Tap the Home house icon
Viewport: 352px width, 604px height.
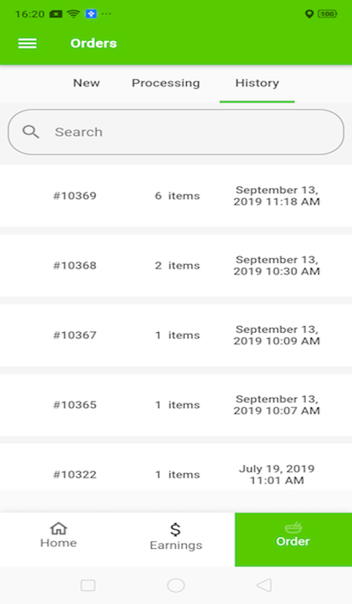tap(59, 528)
